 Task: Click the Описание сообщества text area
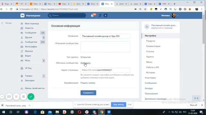pyautogui.click(x=105, y=47)
